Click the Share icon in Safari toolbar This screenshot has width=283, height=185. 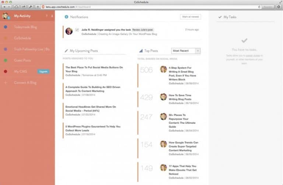pyautogui.click(x=24, y=7)
